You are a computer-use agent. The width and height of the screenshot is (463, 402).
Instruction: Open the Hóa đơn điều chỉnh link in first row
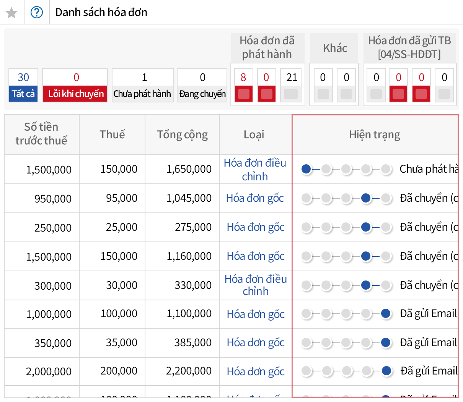point(255,169)
